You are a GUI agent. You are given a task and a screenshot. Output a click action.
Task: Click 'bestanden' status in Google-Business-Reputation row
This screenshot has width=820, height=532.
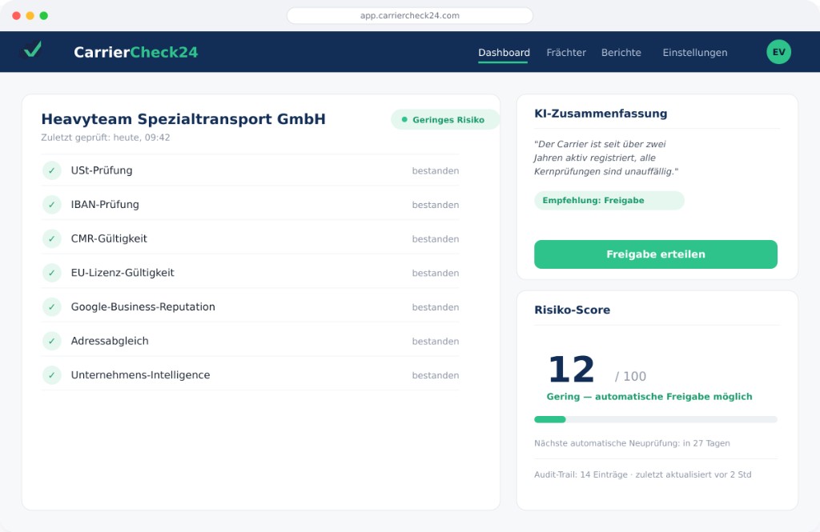click(x=435, y=307)
